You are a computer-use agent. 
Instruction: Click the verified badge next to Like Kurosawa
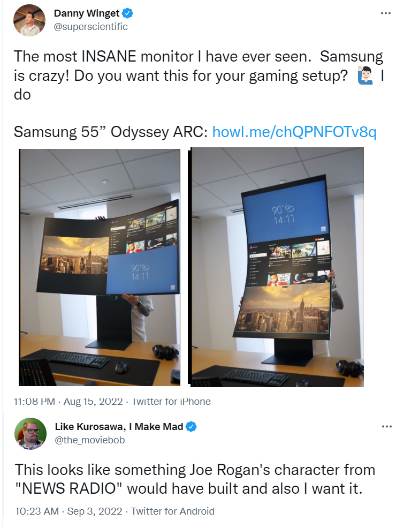pos(191,427)
